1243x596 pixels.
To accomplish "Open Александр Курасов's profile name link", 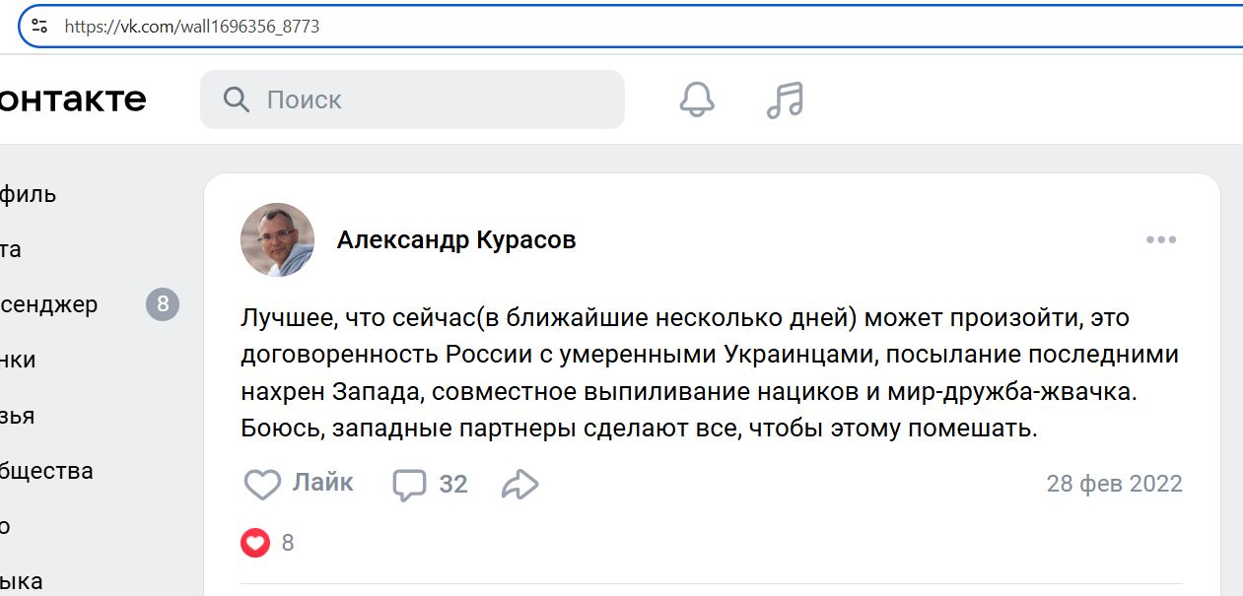I will point(456,240).
